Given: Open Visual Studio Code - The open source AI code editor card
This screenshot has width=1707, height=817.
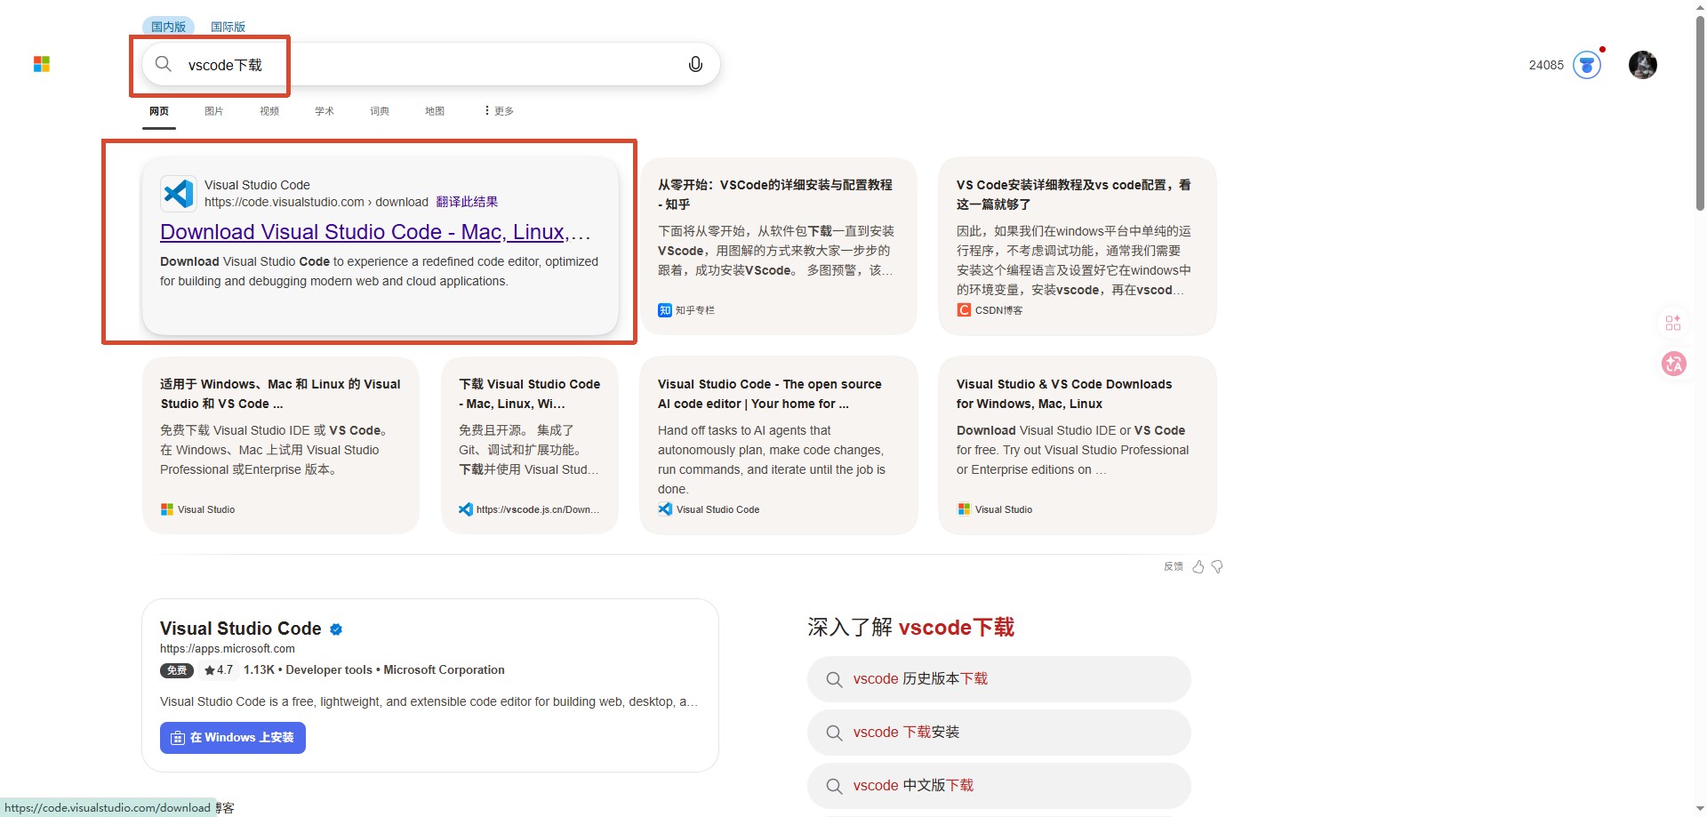Looking at the screenshot, I should point(779,445).
